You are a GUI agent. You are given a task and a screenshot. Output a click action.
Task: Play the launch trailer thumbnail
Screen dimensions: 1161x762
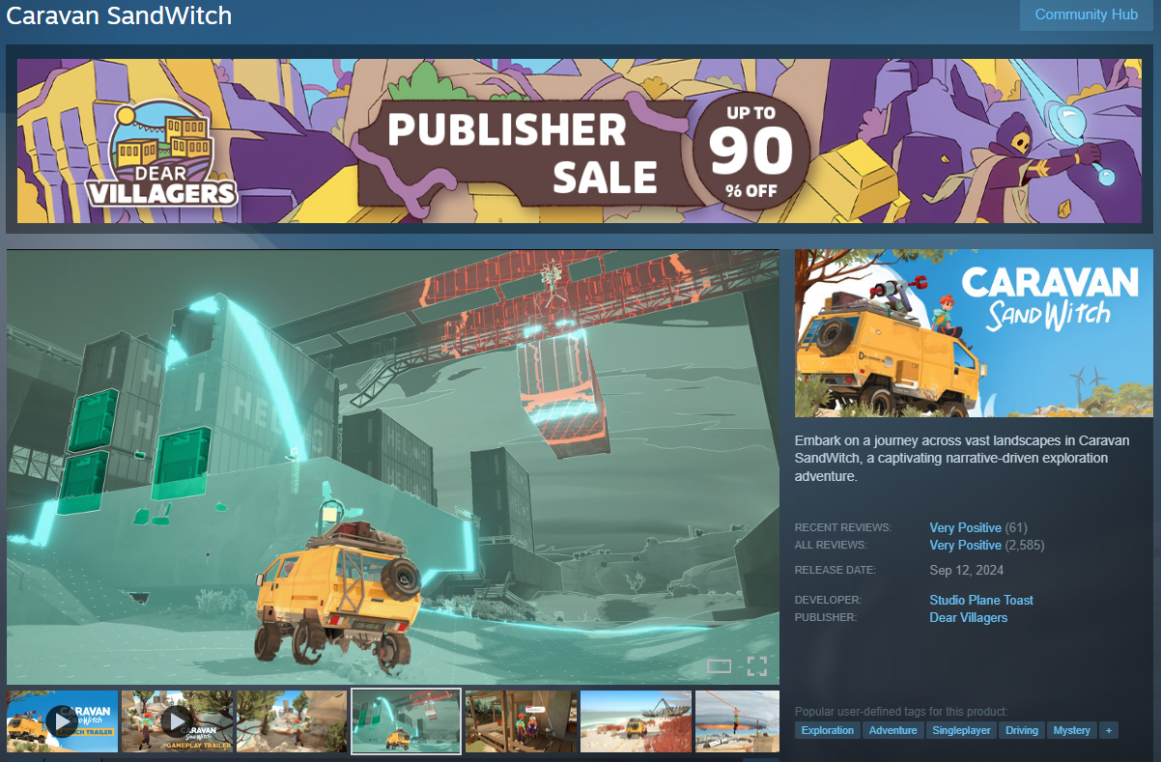[x=62, y=721]
